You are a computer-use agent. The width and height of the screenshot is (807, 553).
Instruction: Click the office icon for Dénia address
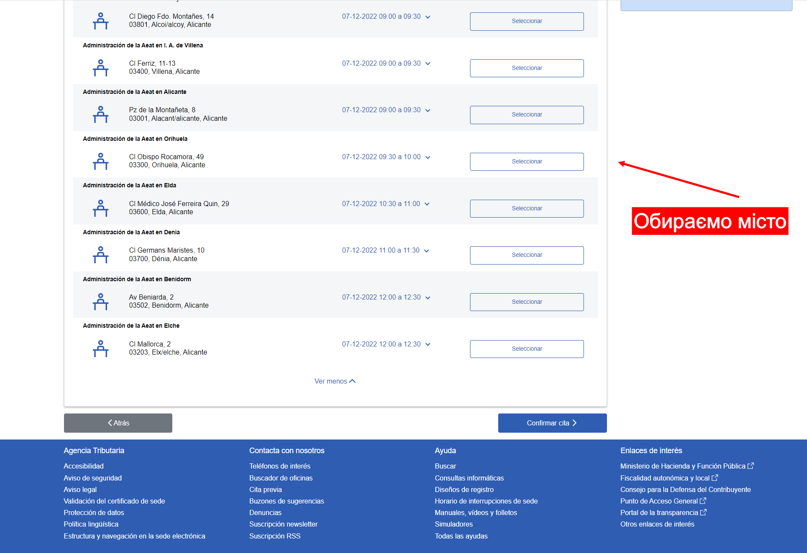101,255
